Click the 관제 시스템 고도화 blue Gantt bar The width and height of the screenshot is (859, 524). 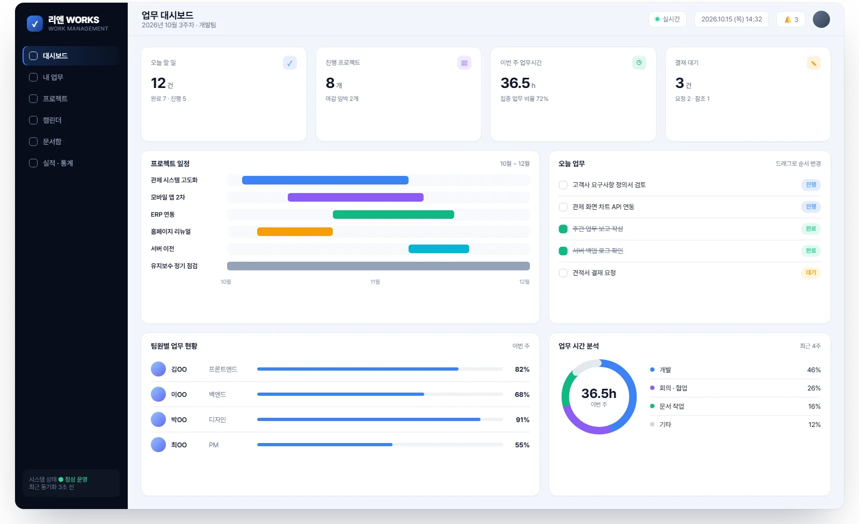coord(325,180)
